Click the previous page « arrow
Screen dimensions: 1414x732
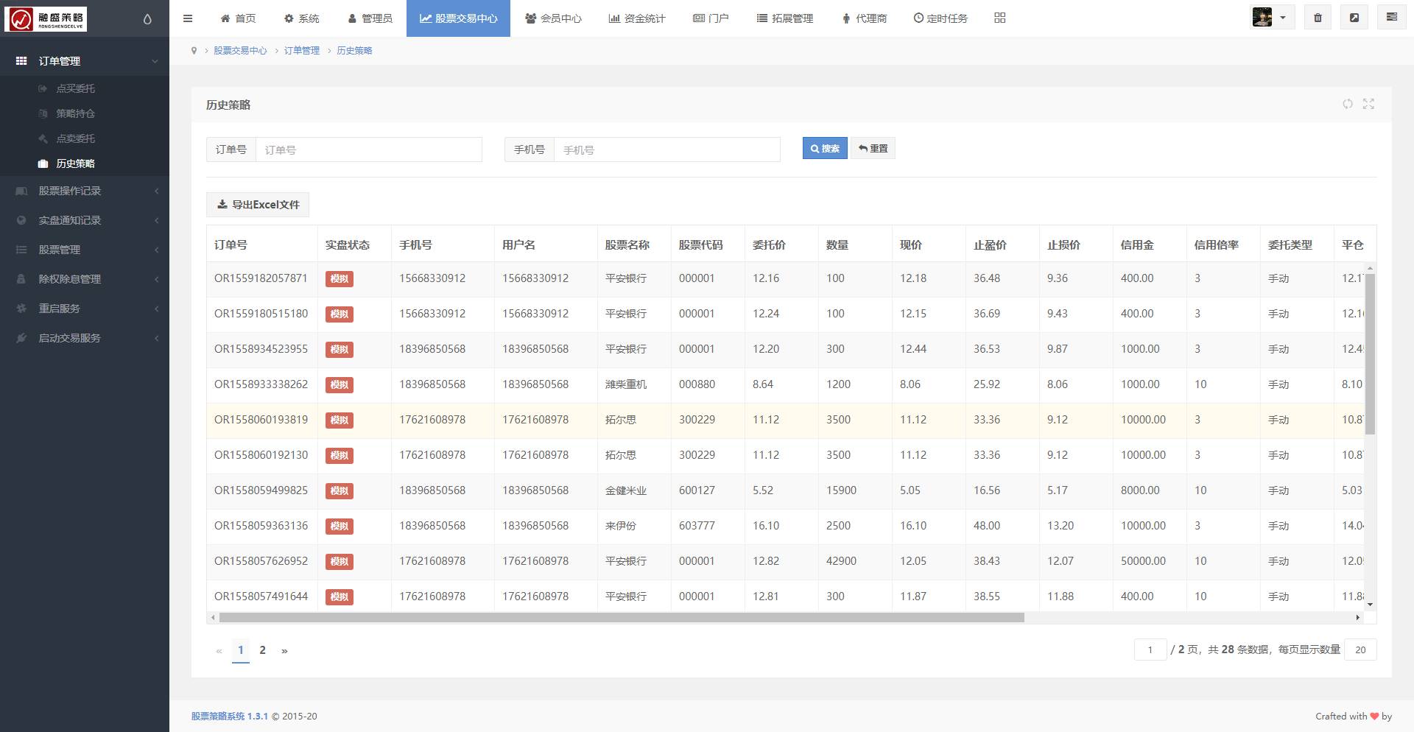(x=219, y=650)
